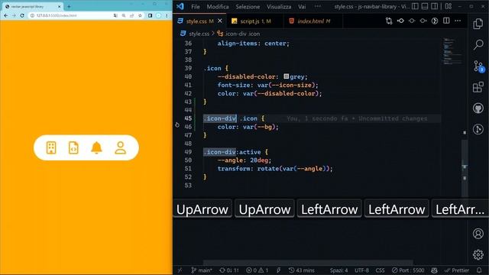Click the lightning bolt status bar icon

pos(278,270)
